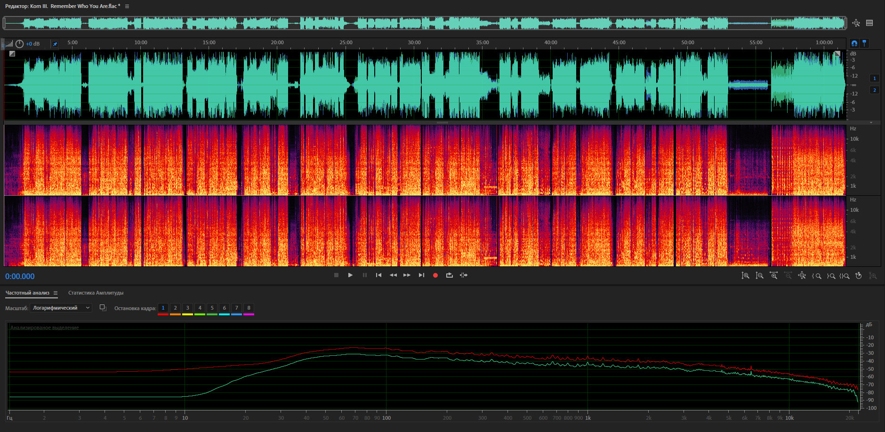Open the Логарифмический scale dropdown
Viewport: 885px width, 432px height.
61,308
